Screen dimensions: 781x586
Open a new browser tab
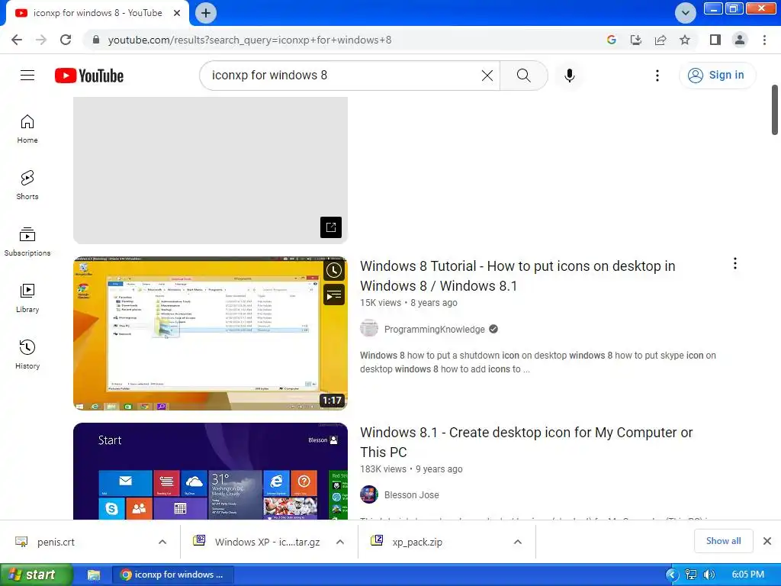click(206, 13)
